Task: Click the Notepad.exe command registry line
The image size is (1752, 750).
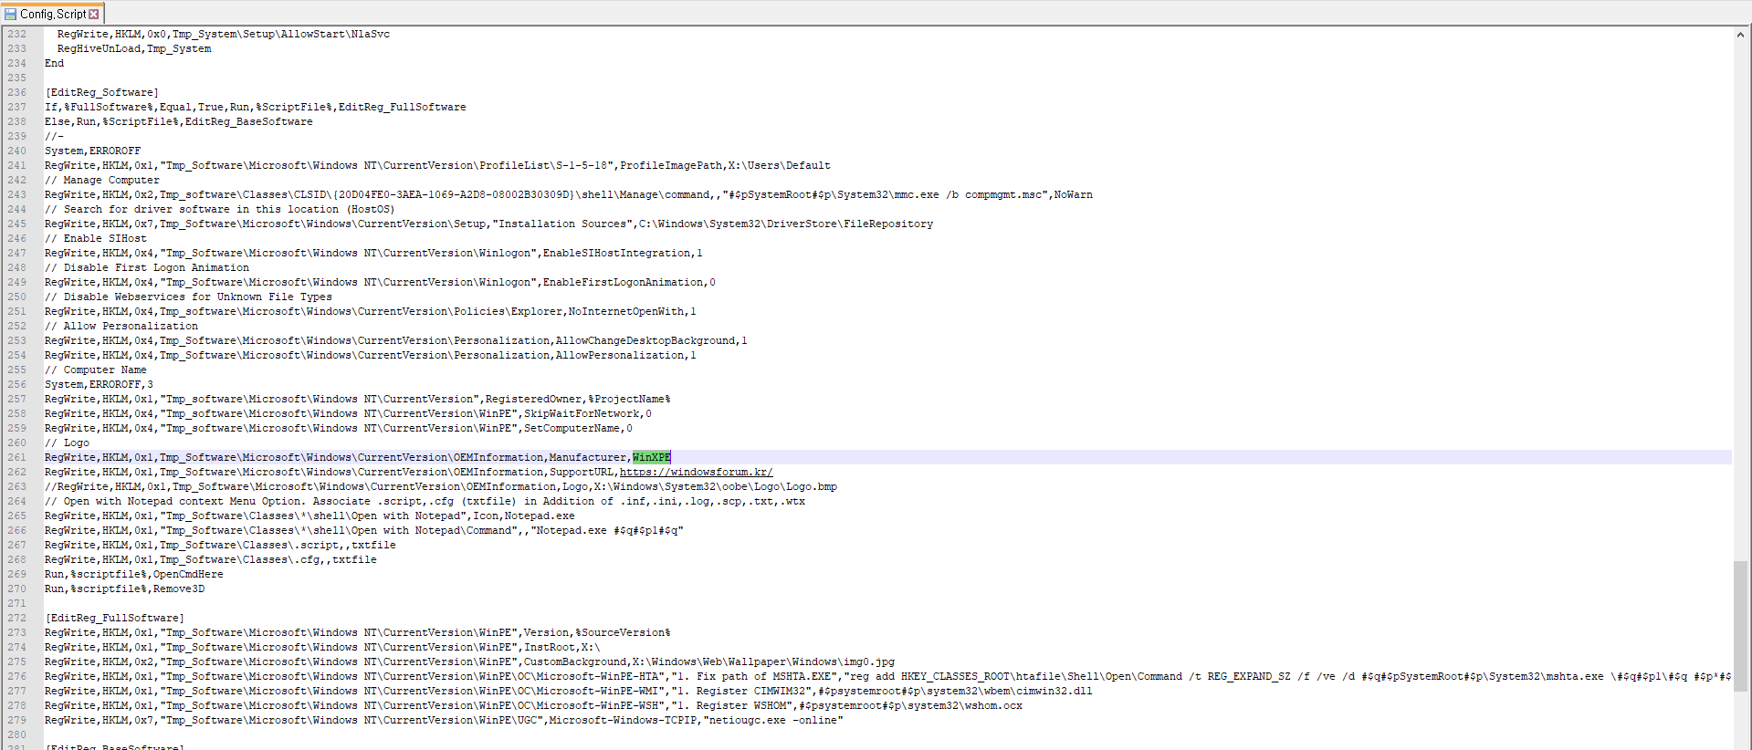Action: coord(363,530)
